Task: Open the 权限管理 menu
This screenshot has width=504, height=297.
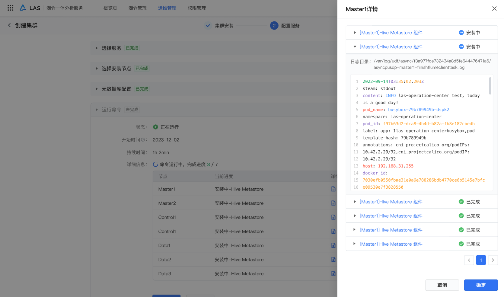Action: (197, 8)
